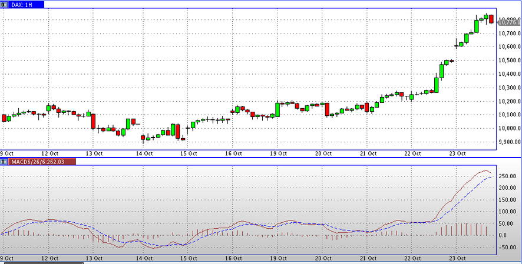Click the 10,300.0 price axis label
Screen dimensions: 522x264
(x=510, y=88)
